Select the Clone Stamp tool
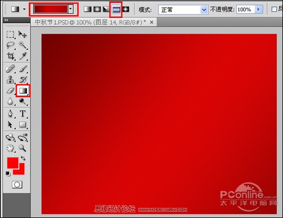This screenshot has height=218, width=283. point(10,80)
